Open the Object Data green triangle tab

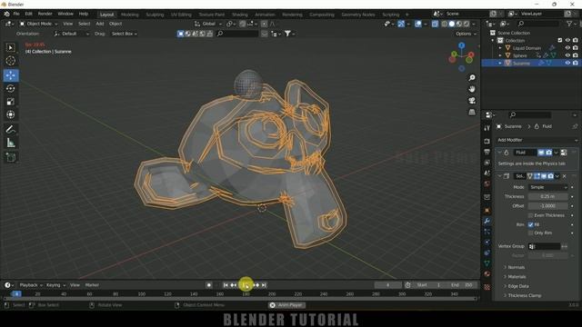487,263
